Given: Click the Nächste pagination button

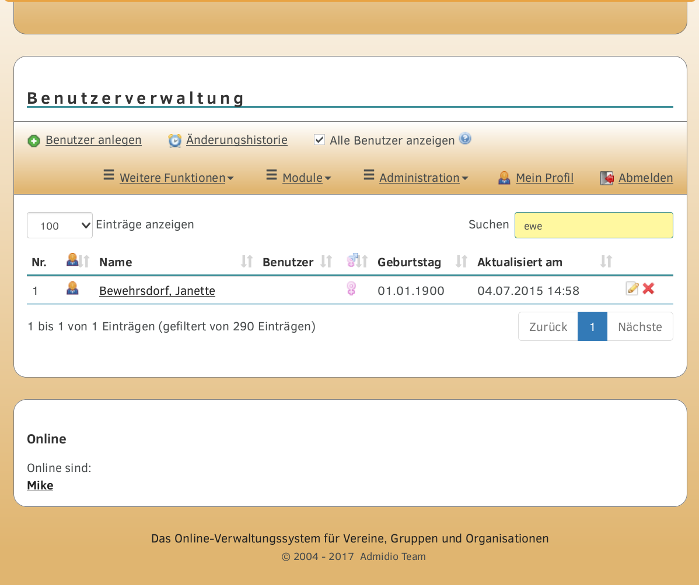Looking at the screenshot, I should point(639,327).
